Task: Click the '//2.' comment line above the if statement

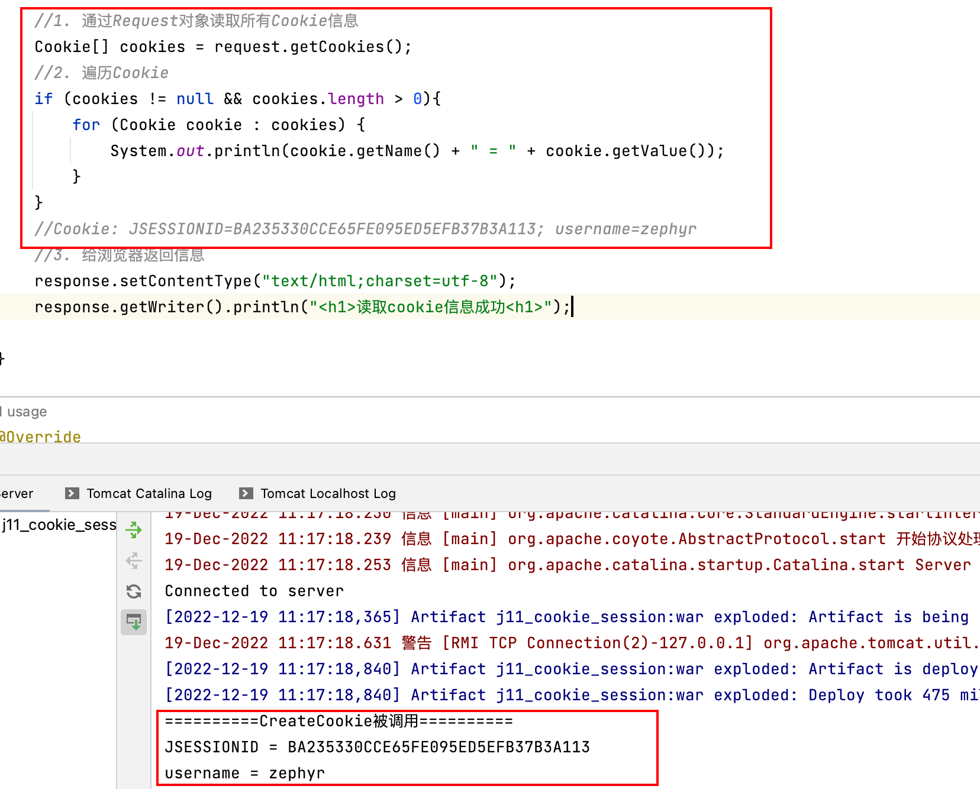Action: (102, 73)
